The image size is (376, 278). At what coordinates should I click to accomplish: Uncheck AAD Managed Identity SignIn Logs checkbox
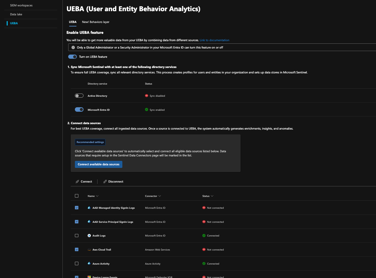pyautogui.click(x=77, y=207)
